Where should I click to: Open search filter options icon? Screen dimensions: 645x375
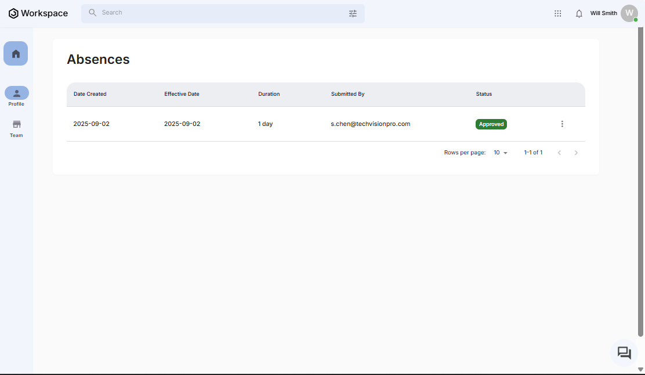tap(353, 13)
